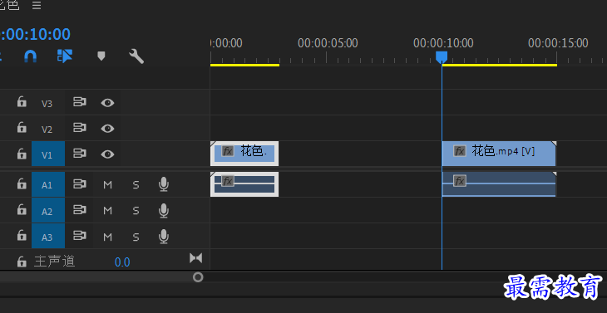The height and width of the screenshot is (313, 607).
Task: Click the playhead marker on ruler
Action: (x=442, y=57)
